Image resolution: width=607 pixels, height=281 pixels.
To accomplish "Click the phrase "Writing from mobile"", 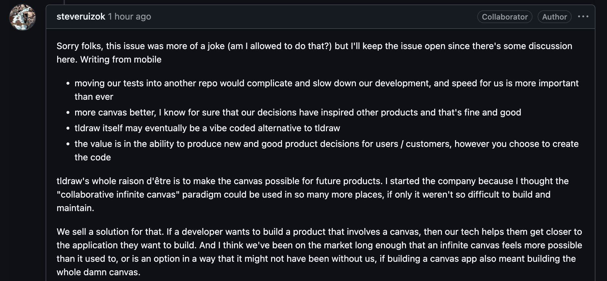I will click(x=121, y=60).
